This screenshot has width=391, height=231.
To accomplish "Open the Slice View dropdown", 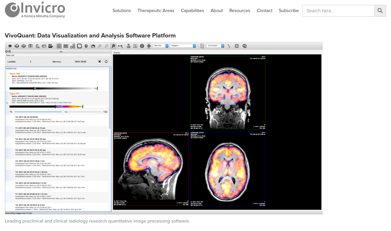I will tap(161, 46).
